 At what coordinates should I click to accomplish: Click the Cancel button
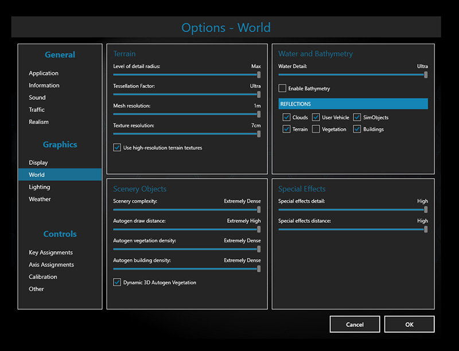(355, 325)
